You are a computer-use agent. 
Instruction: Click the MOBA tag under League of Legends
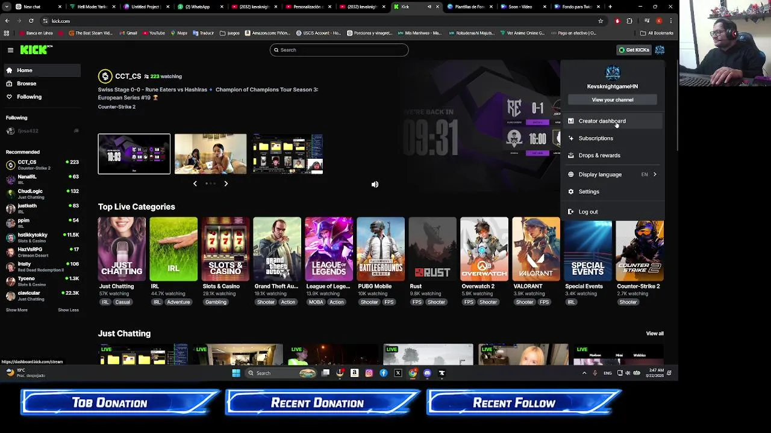coord(316,302)
